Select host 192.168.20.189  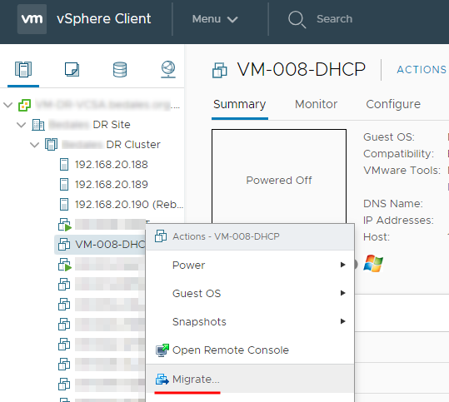(111, 185)
